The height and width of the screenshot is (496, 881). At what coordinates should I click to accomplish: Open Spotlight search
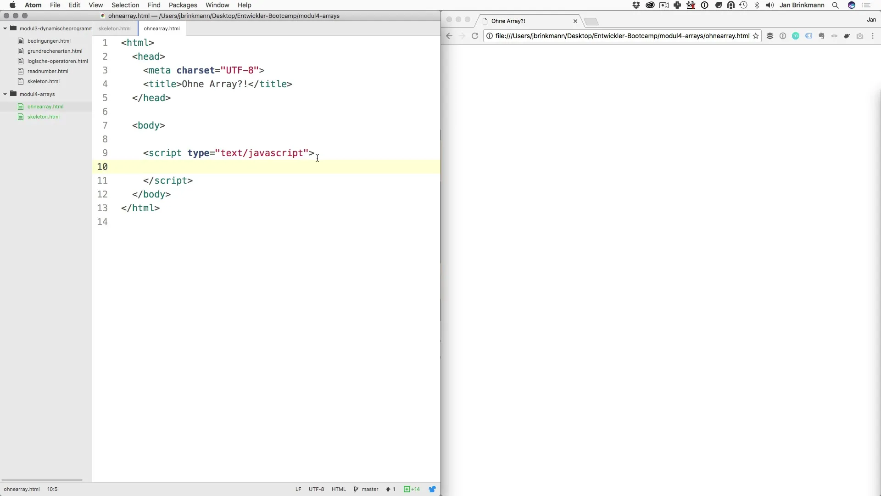point(836,5)
